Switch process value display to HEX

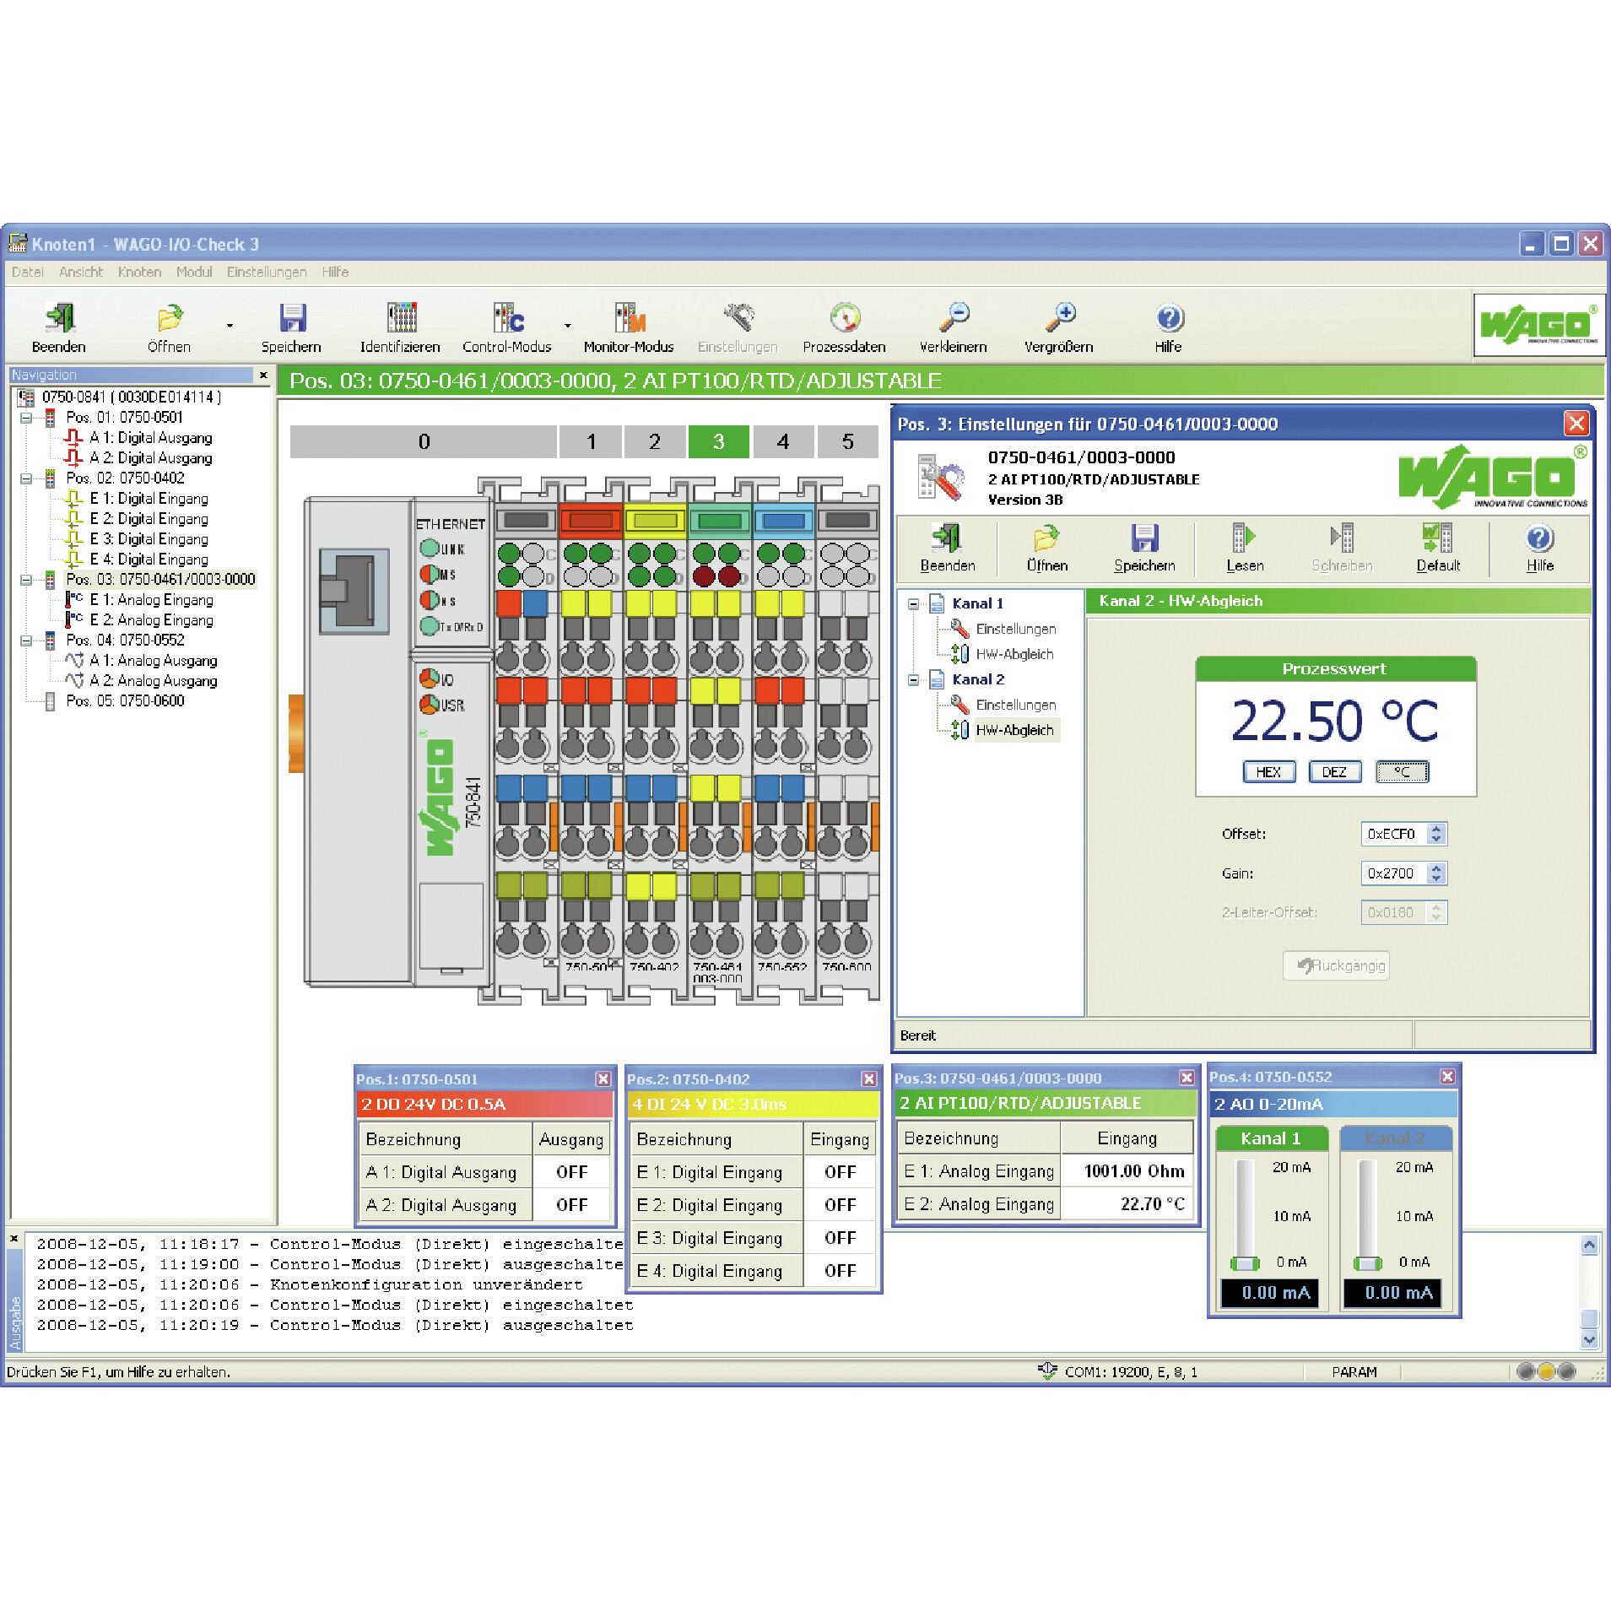point(1269,771)
